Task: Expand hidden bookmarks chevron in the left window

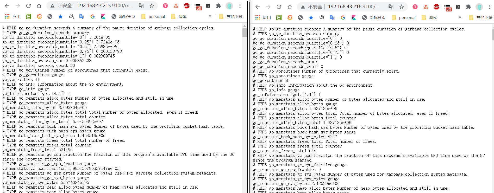Action: [x=210, y=16]
